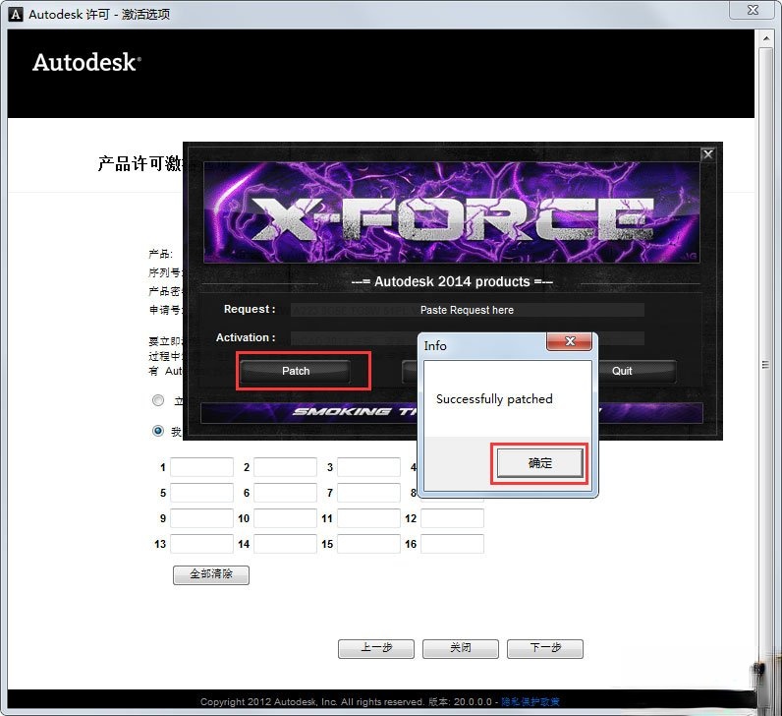Click activation code field 15
782x716 pixels.
368,544
